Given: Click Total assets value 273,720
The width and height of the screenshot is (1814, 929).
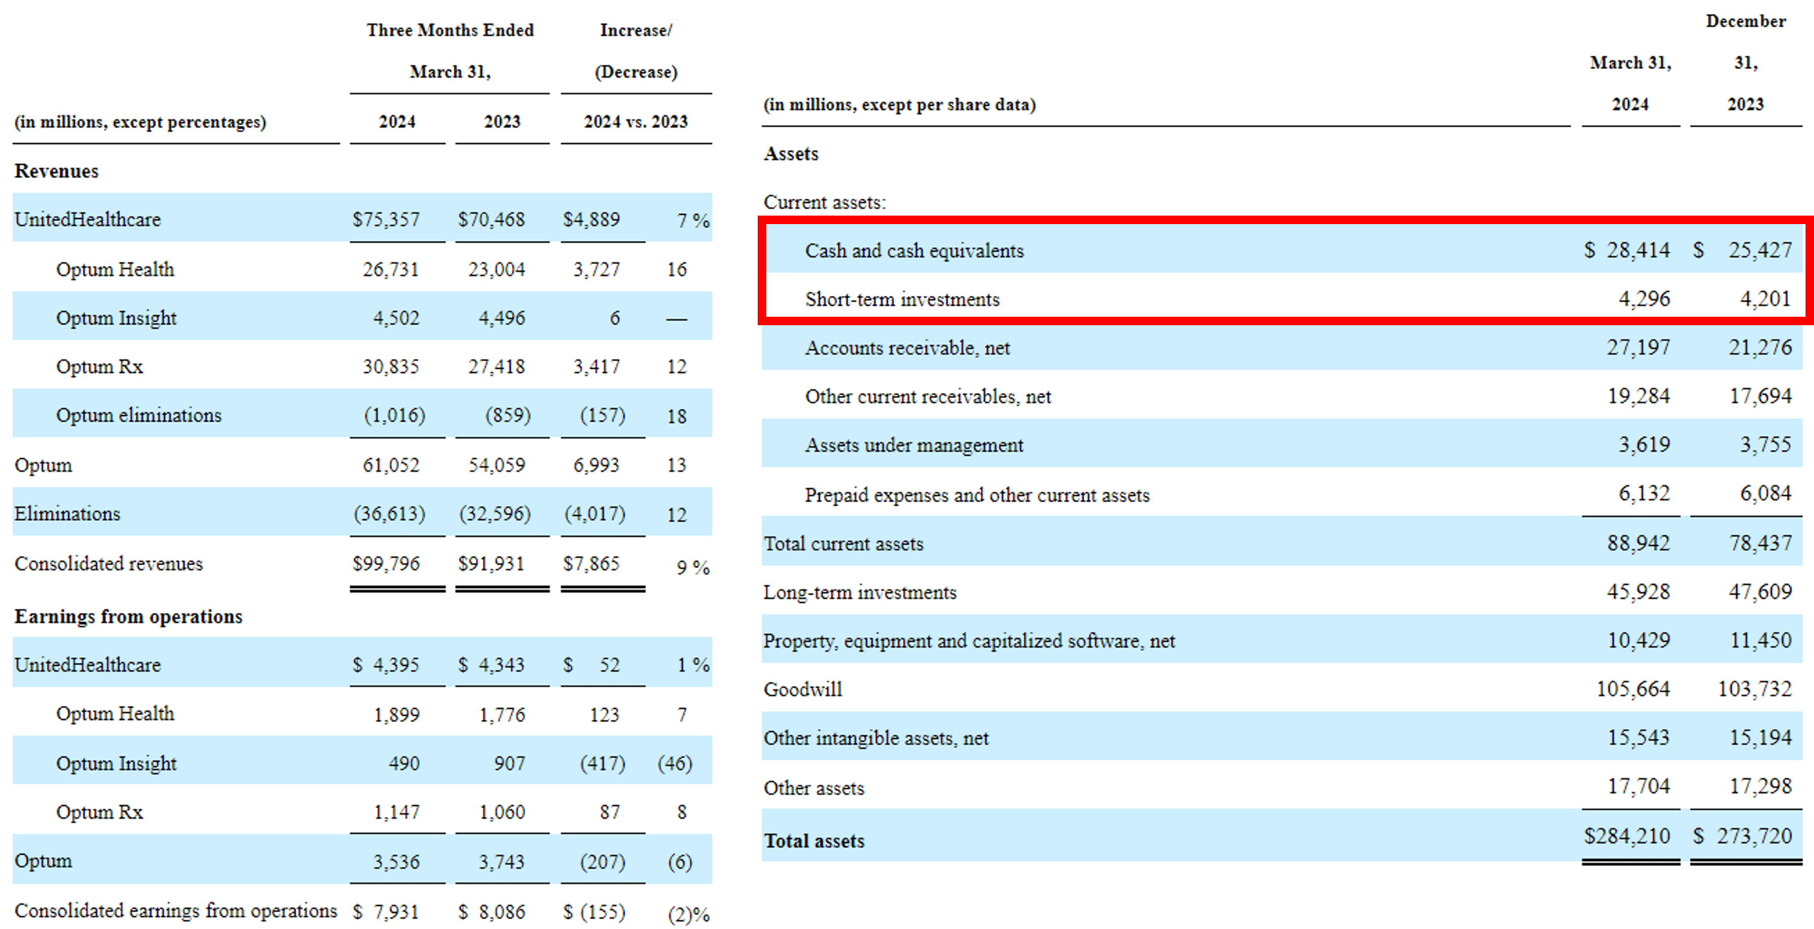Looking at the screenshot, I should click(1754, 836).
